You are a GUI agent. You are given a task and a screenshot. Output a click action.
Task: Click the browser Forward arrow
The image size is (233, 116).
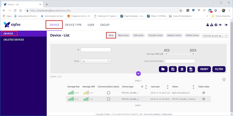(9, 10)
